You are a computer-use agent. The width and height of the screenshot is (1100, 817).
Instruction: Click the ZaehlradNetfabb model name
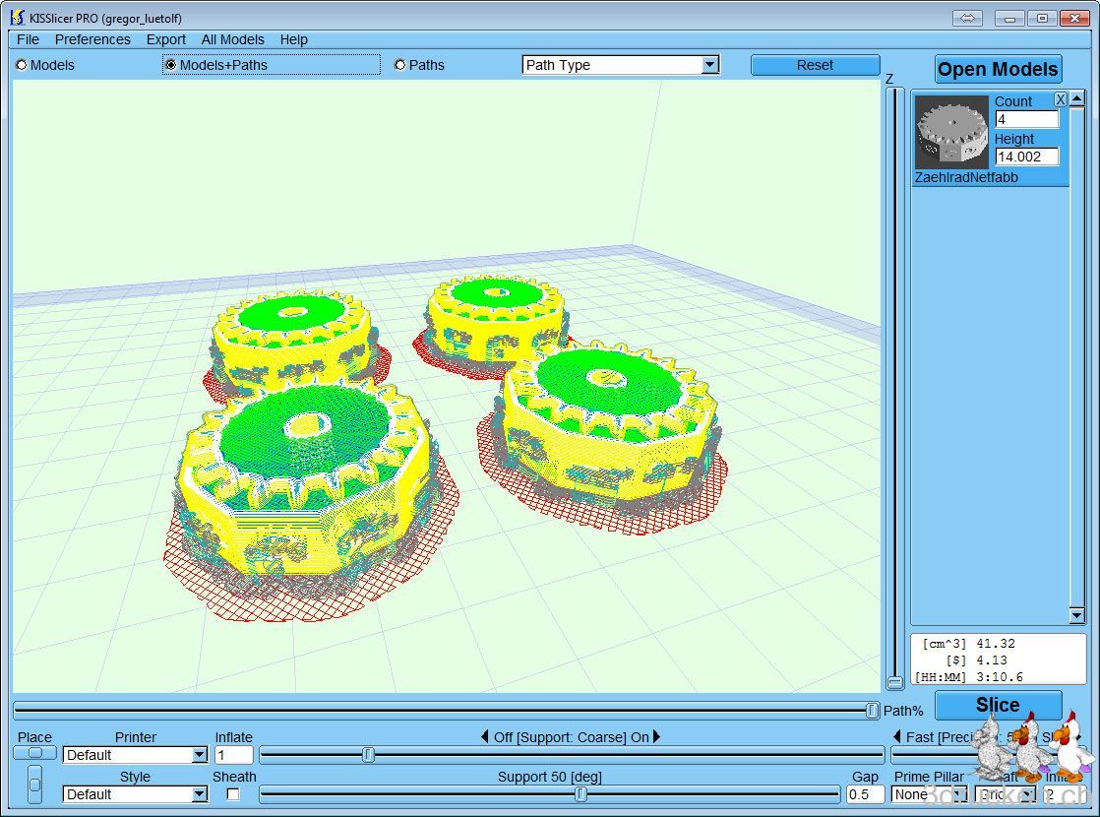966,177
